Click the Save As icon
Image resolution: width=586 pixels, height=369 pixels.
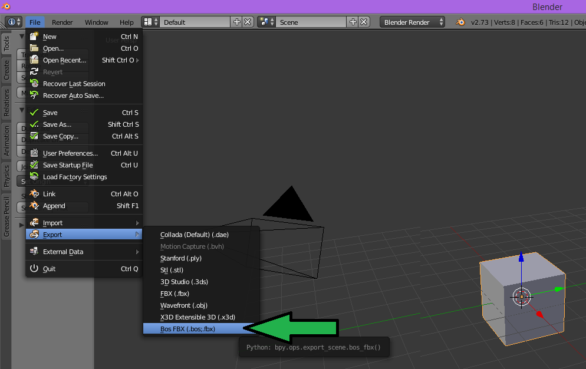pos(34,124)
